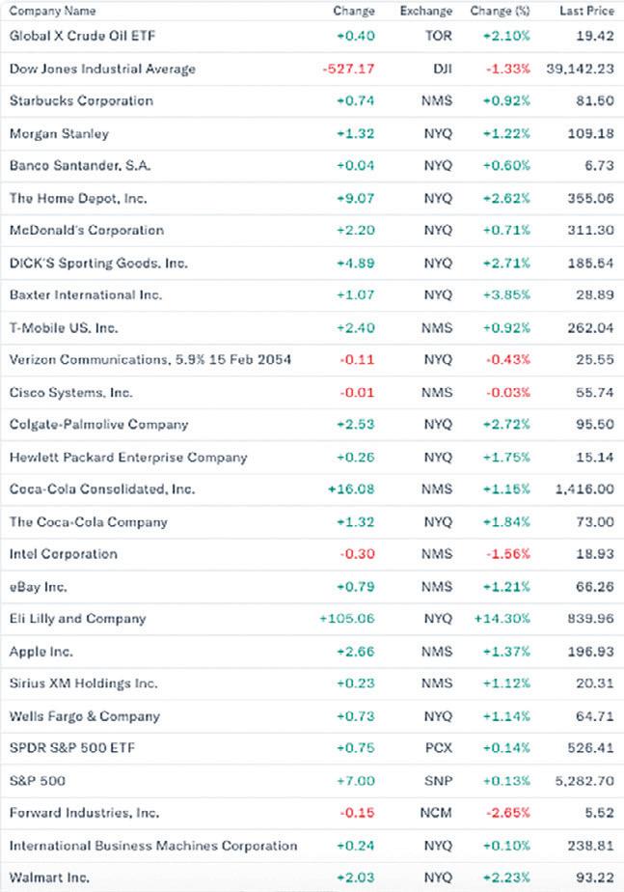Open the Intel Corporation quote
Viewport: 624px width, 892px height.
(x=64, y=554)
